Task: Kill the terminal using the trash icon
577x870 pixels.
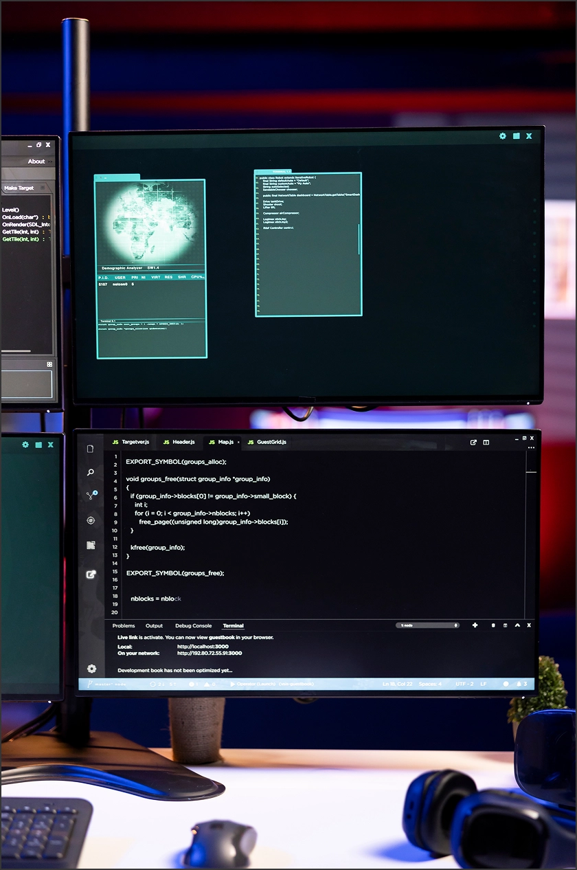Action: click(493, 625)
